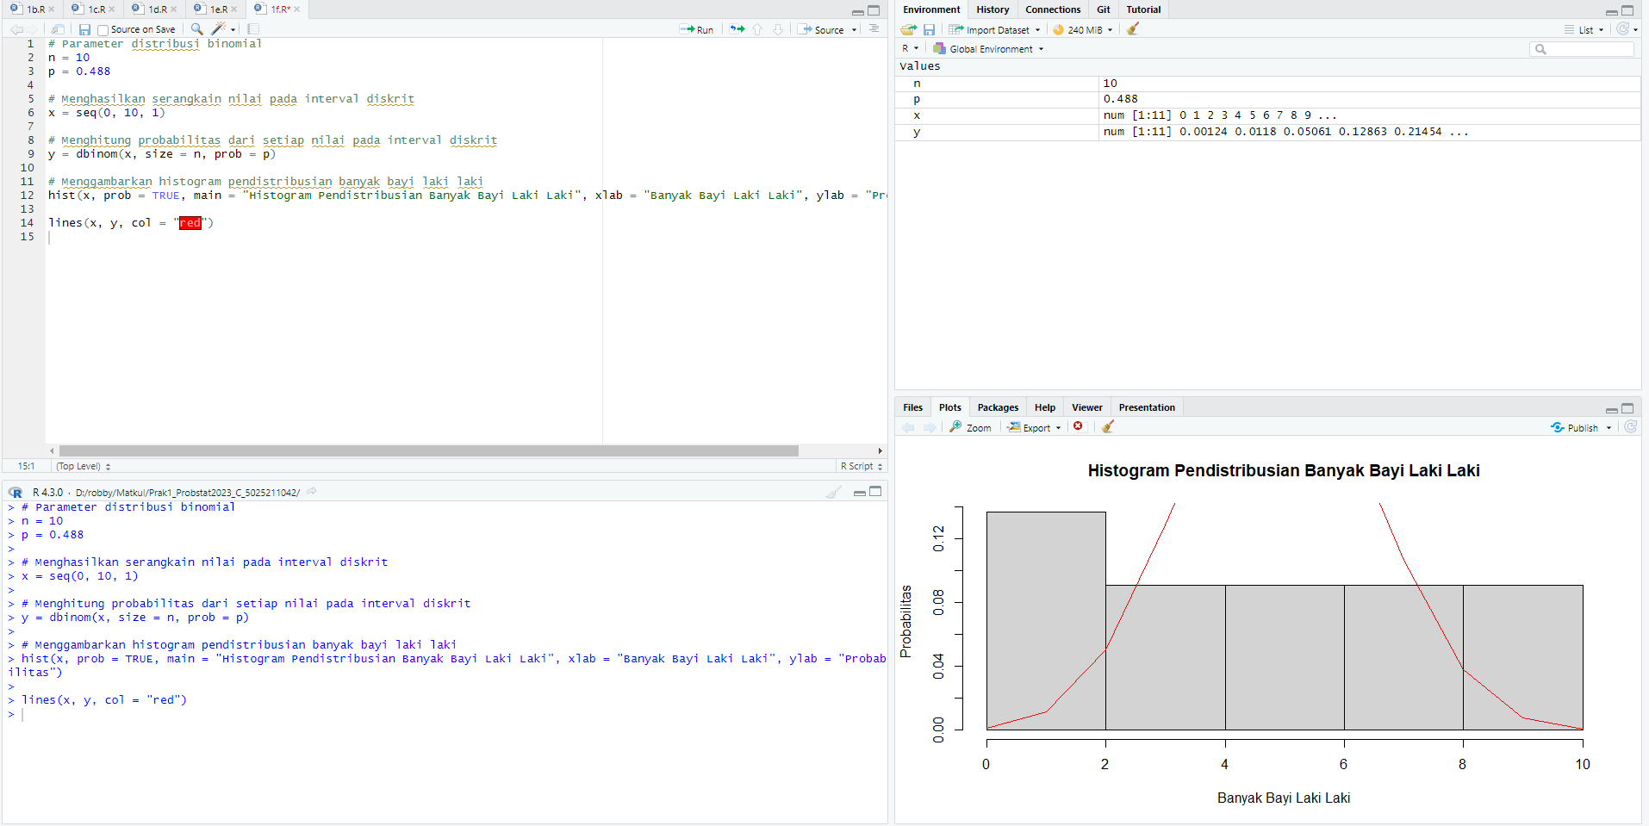Go to the next section with the down arrow
Screen dimensions: 1649x826
(778, 29)
